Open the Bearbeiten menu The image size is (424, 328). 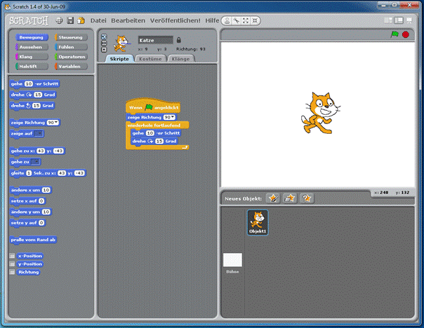126,20
